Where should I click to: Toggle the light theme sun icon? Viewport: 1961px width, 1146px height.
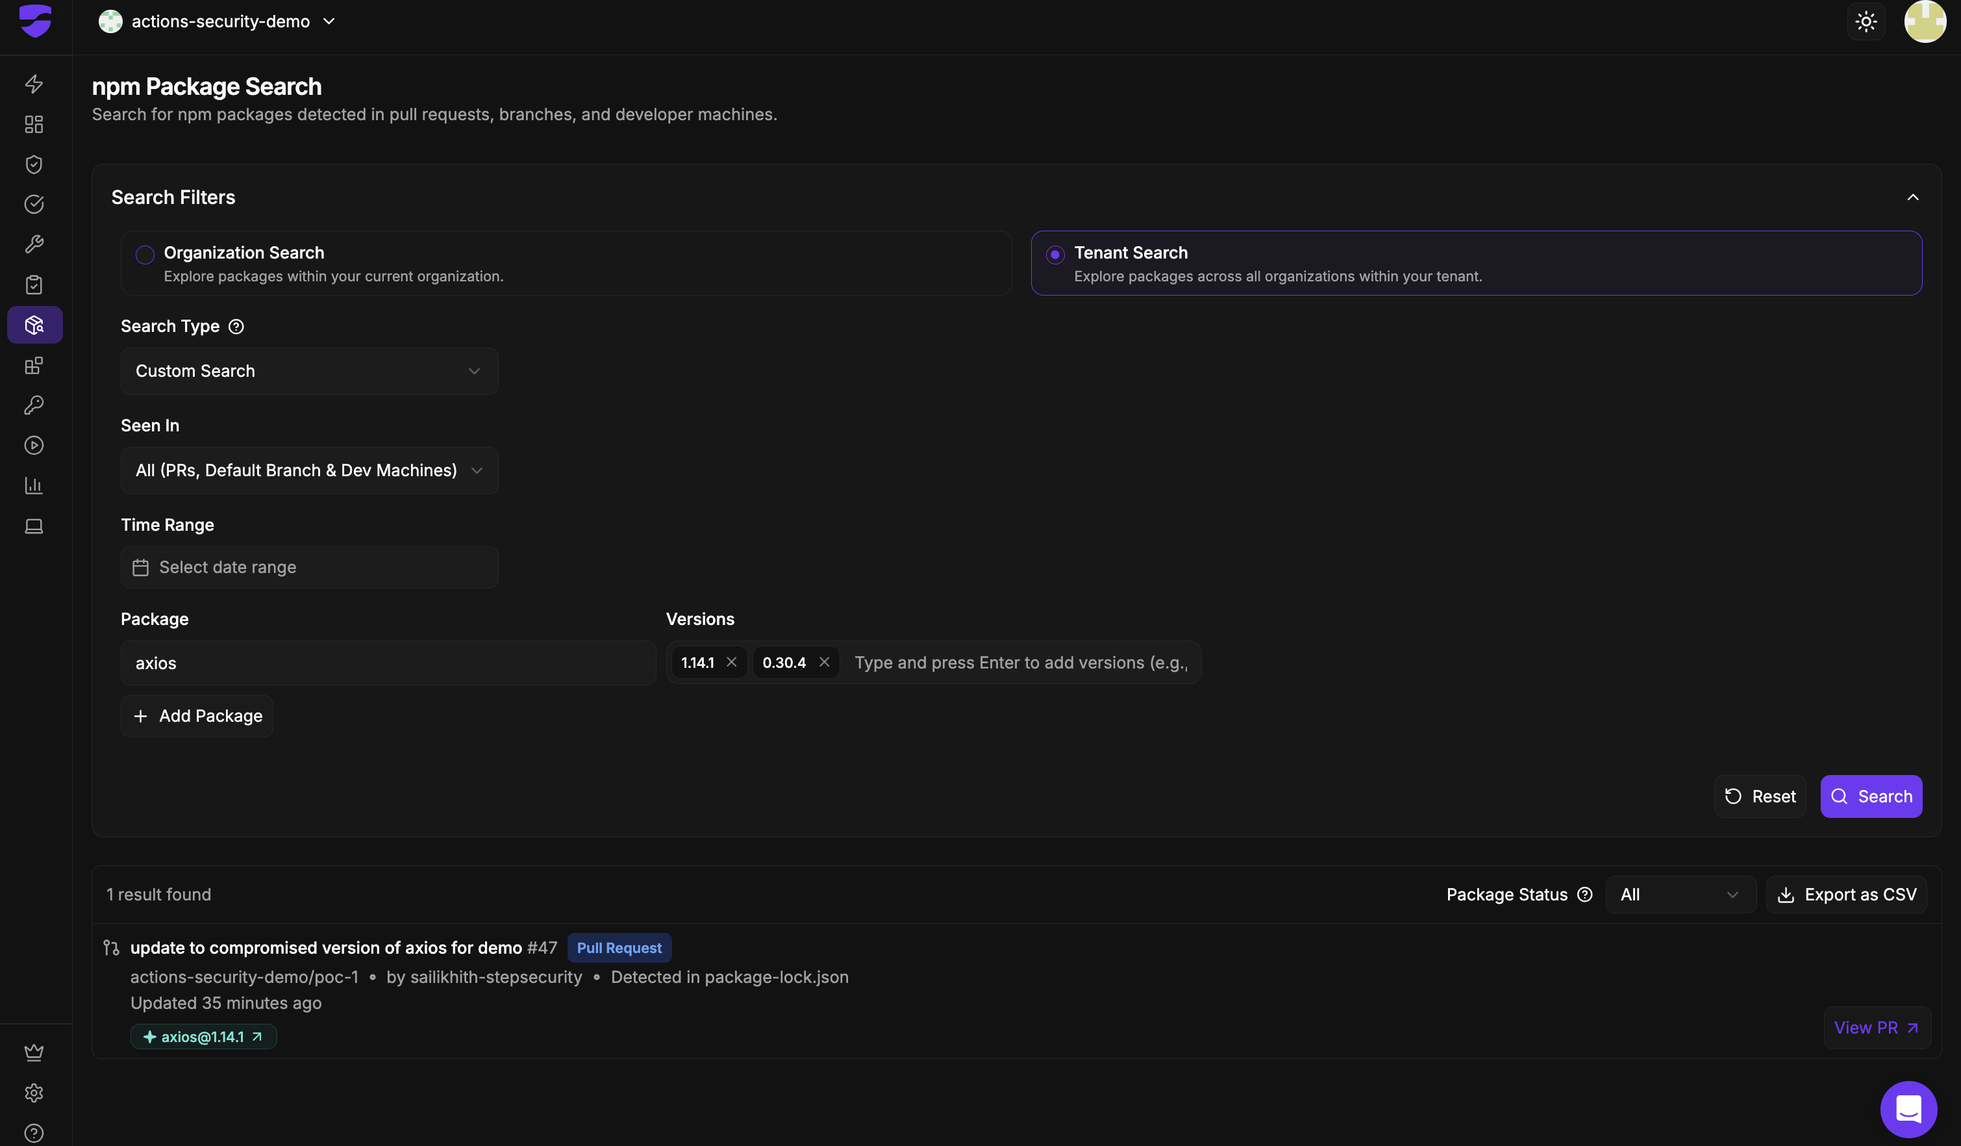pos(1866,22)
